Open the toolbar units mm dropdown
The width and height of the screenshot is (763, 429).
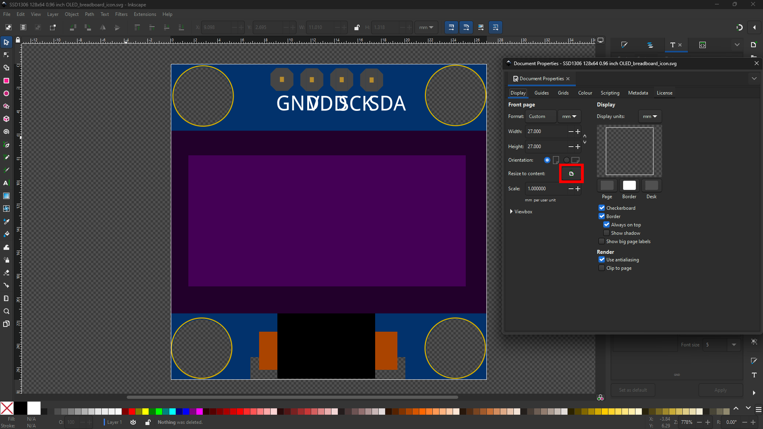coord(426,27)
